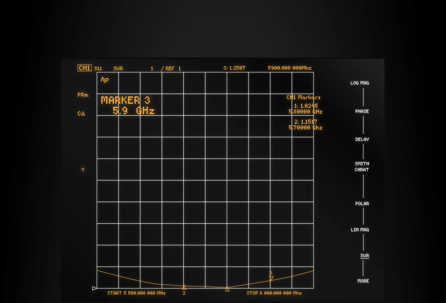Click the scale value '1' before / REF
Image resolution: width=446 pixels, height=303 pixels.
point(152,68)
